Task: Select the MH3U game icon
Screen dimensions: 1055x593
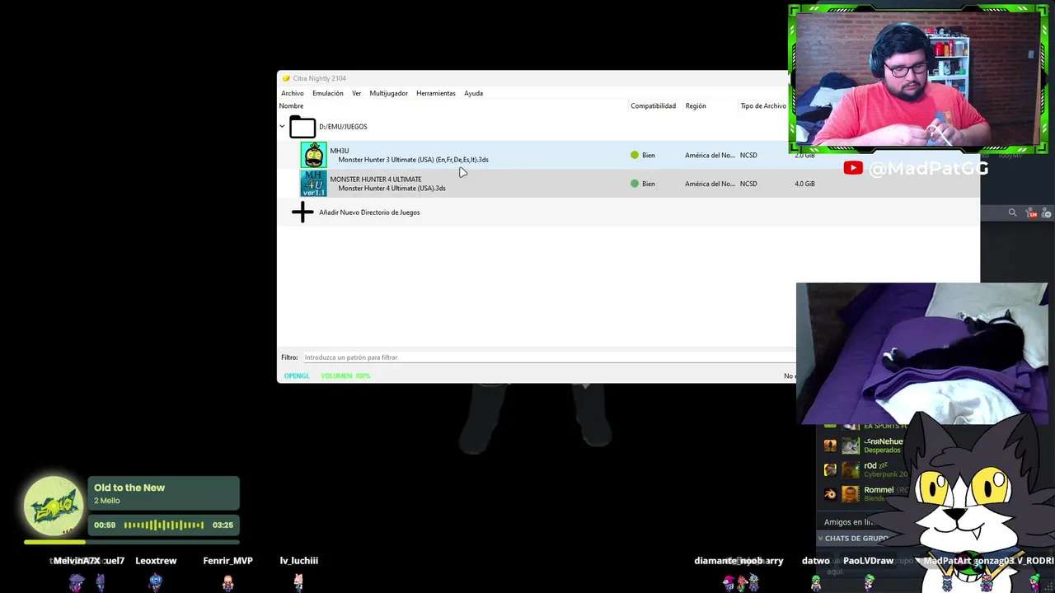Action: (x=313, y=155)
